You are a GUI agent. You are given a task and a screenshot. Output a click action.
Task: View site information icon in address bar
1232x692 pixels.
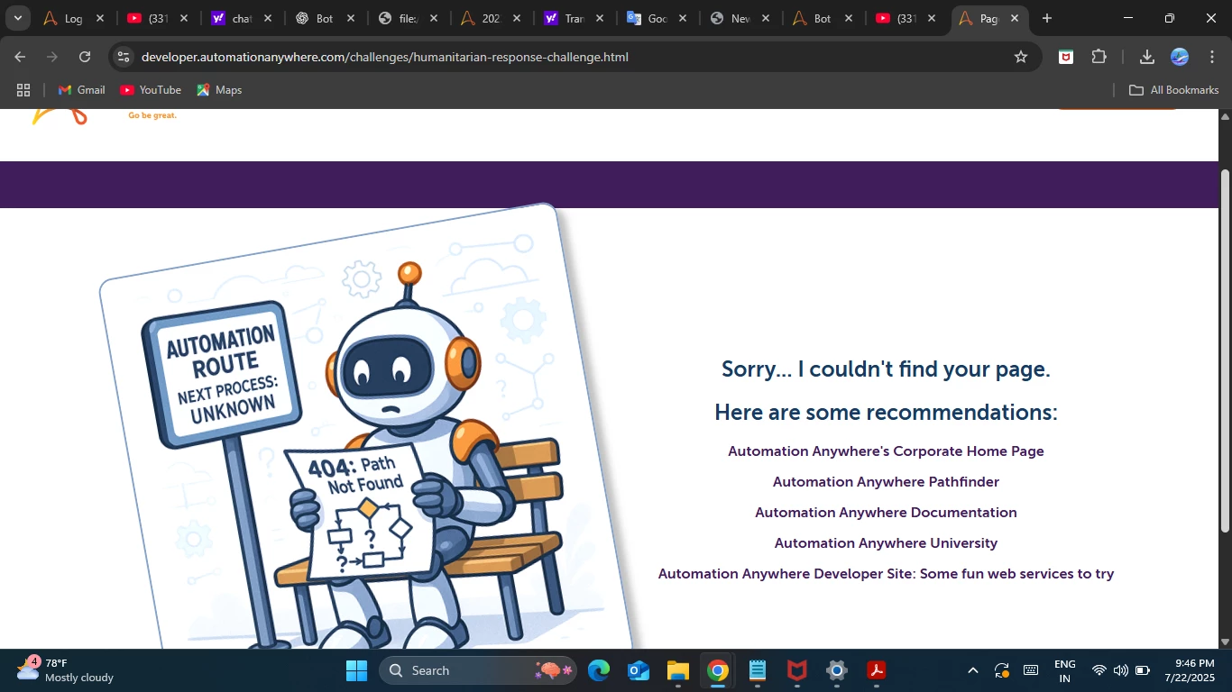124,57
